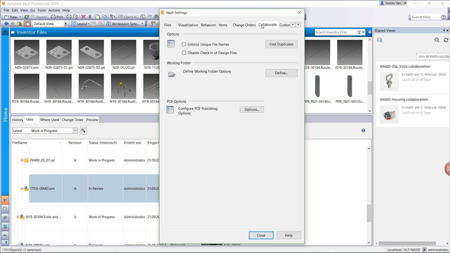Click the Change Order List sidebar icon

pyautogui.click(x=5, y=218)
